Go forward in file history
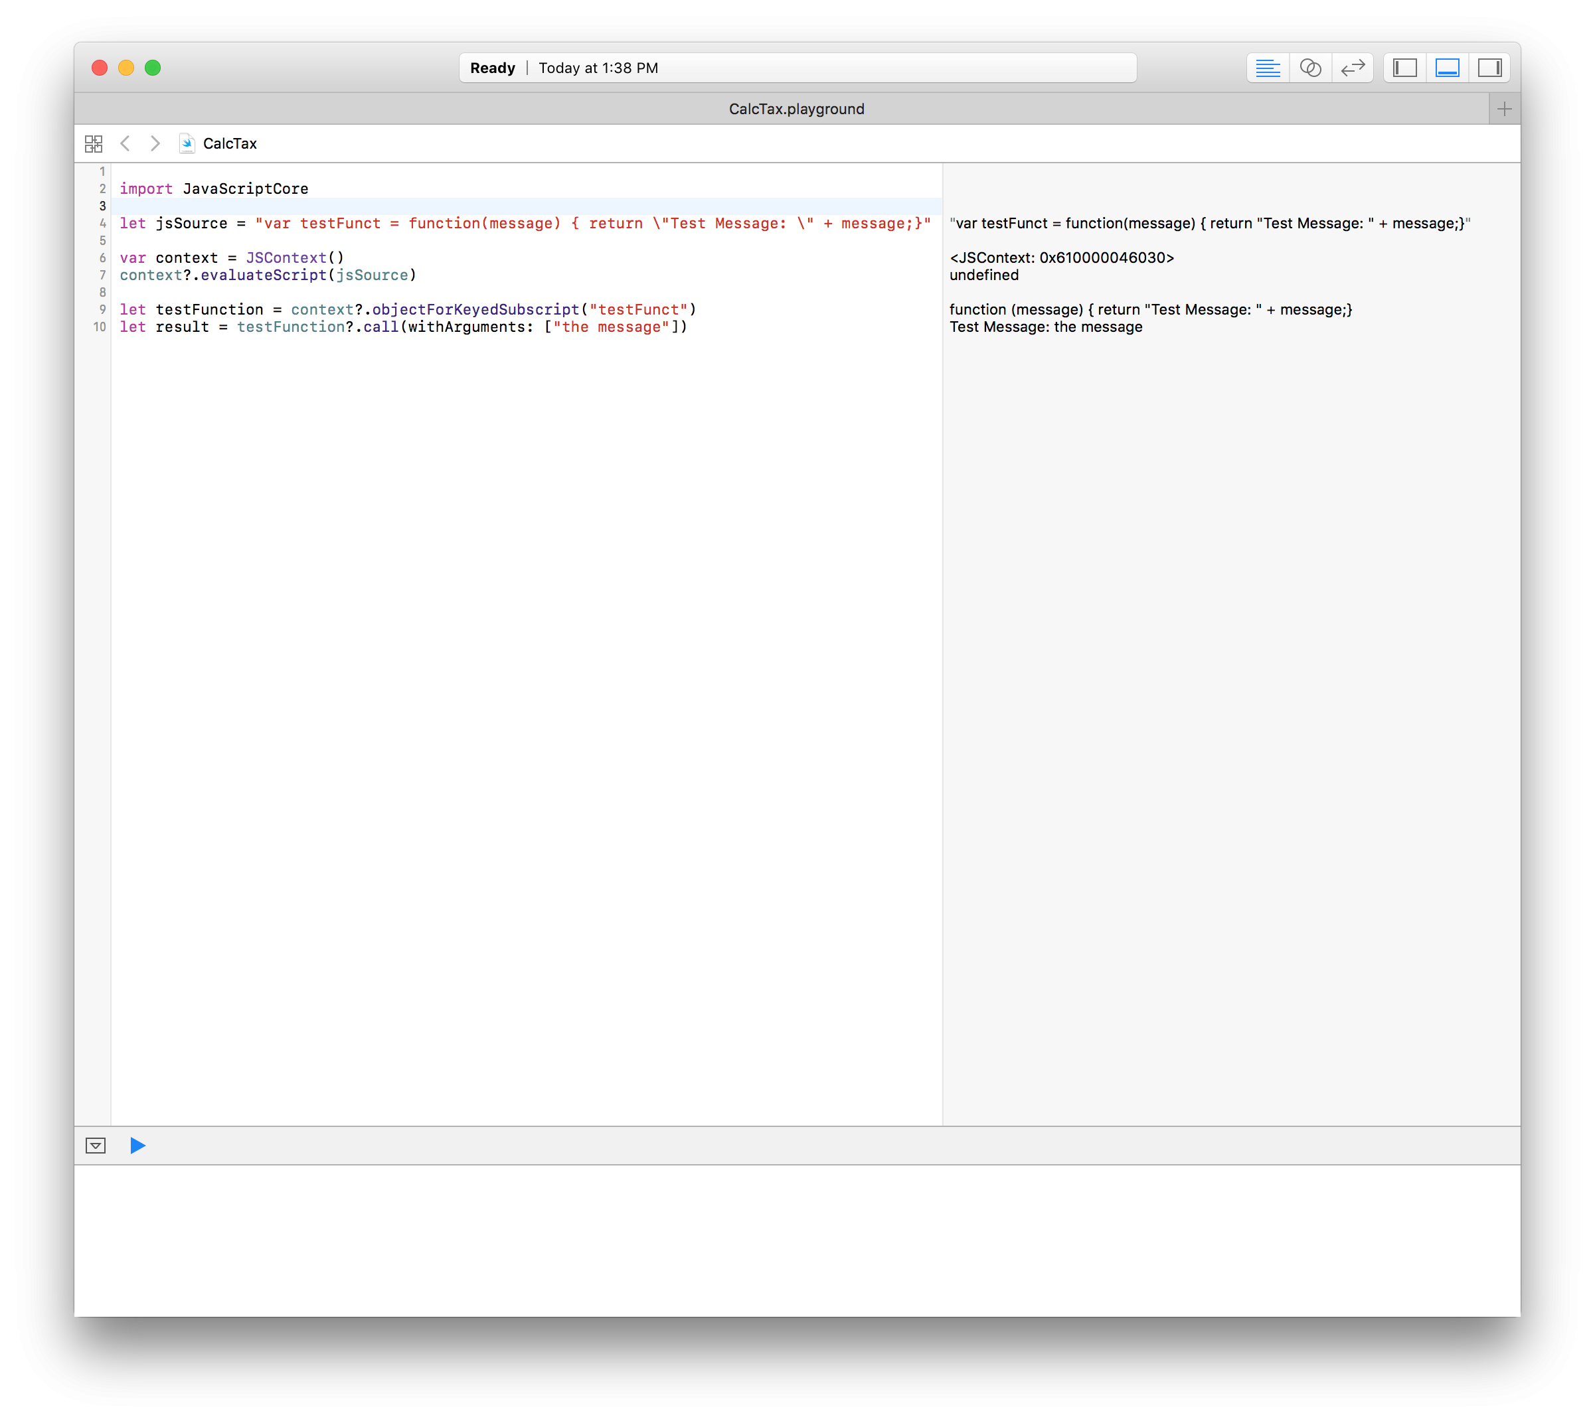 coord(155,144)
